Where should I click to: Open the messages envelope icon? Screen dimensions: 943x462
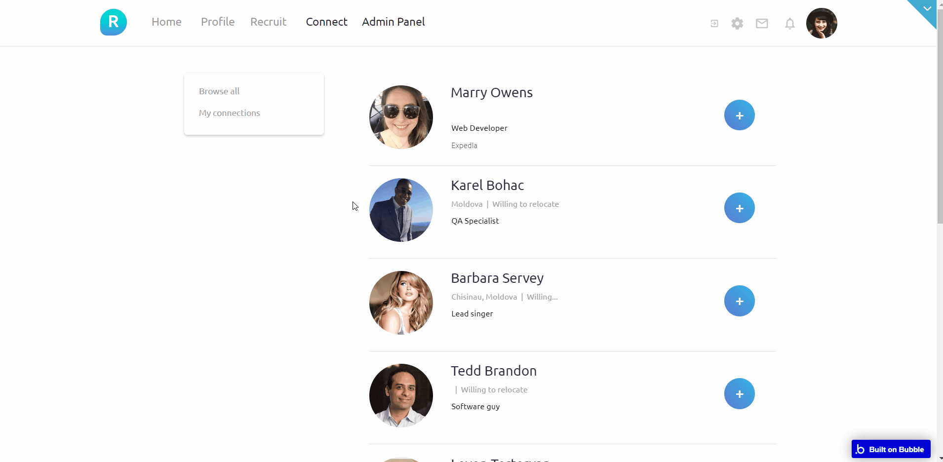[x=762, y=24]
